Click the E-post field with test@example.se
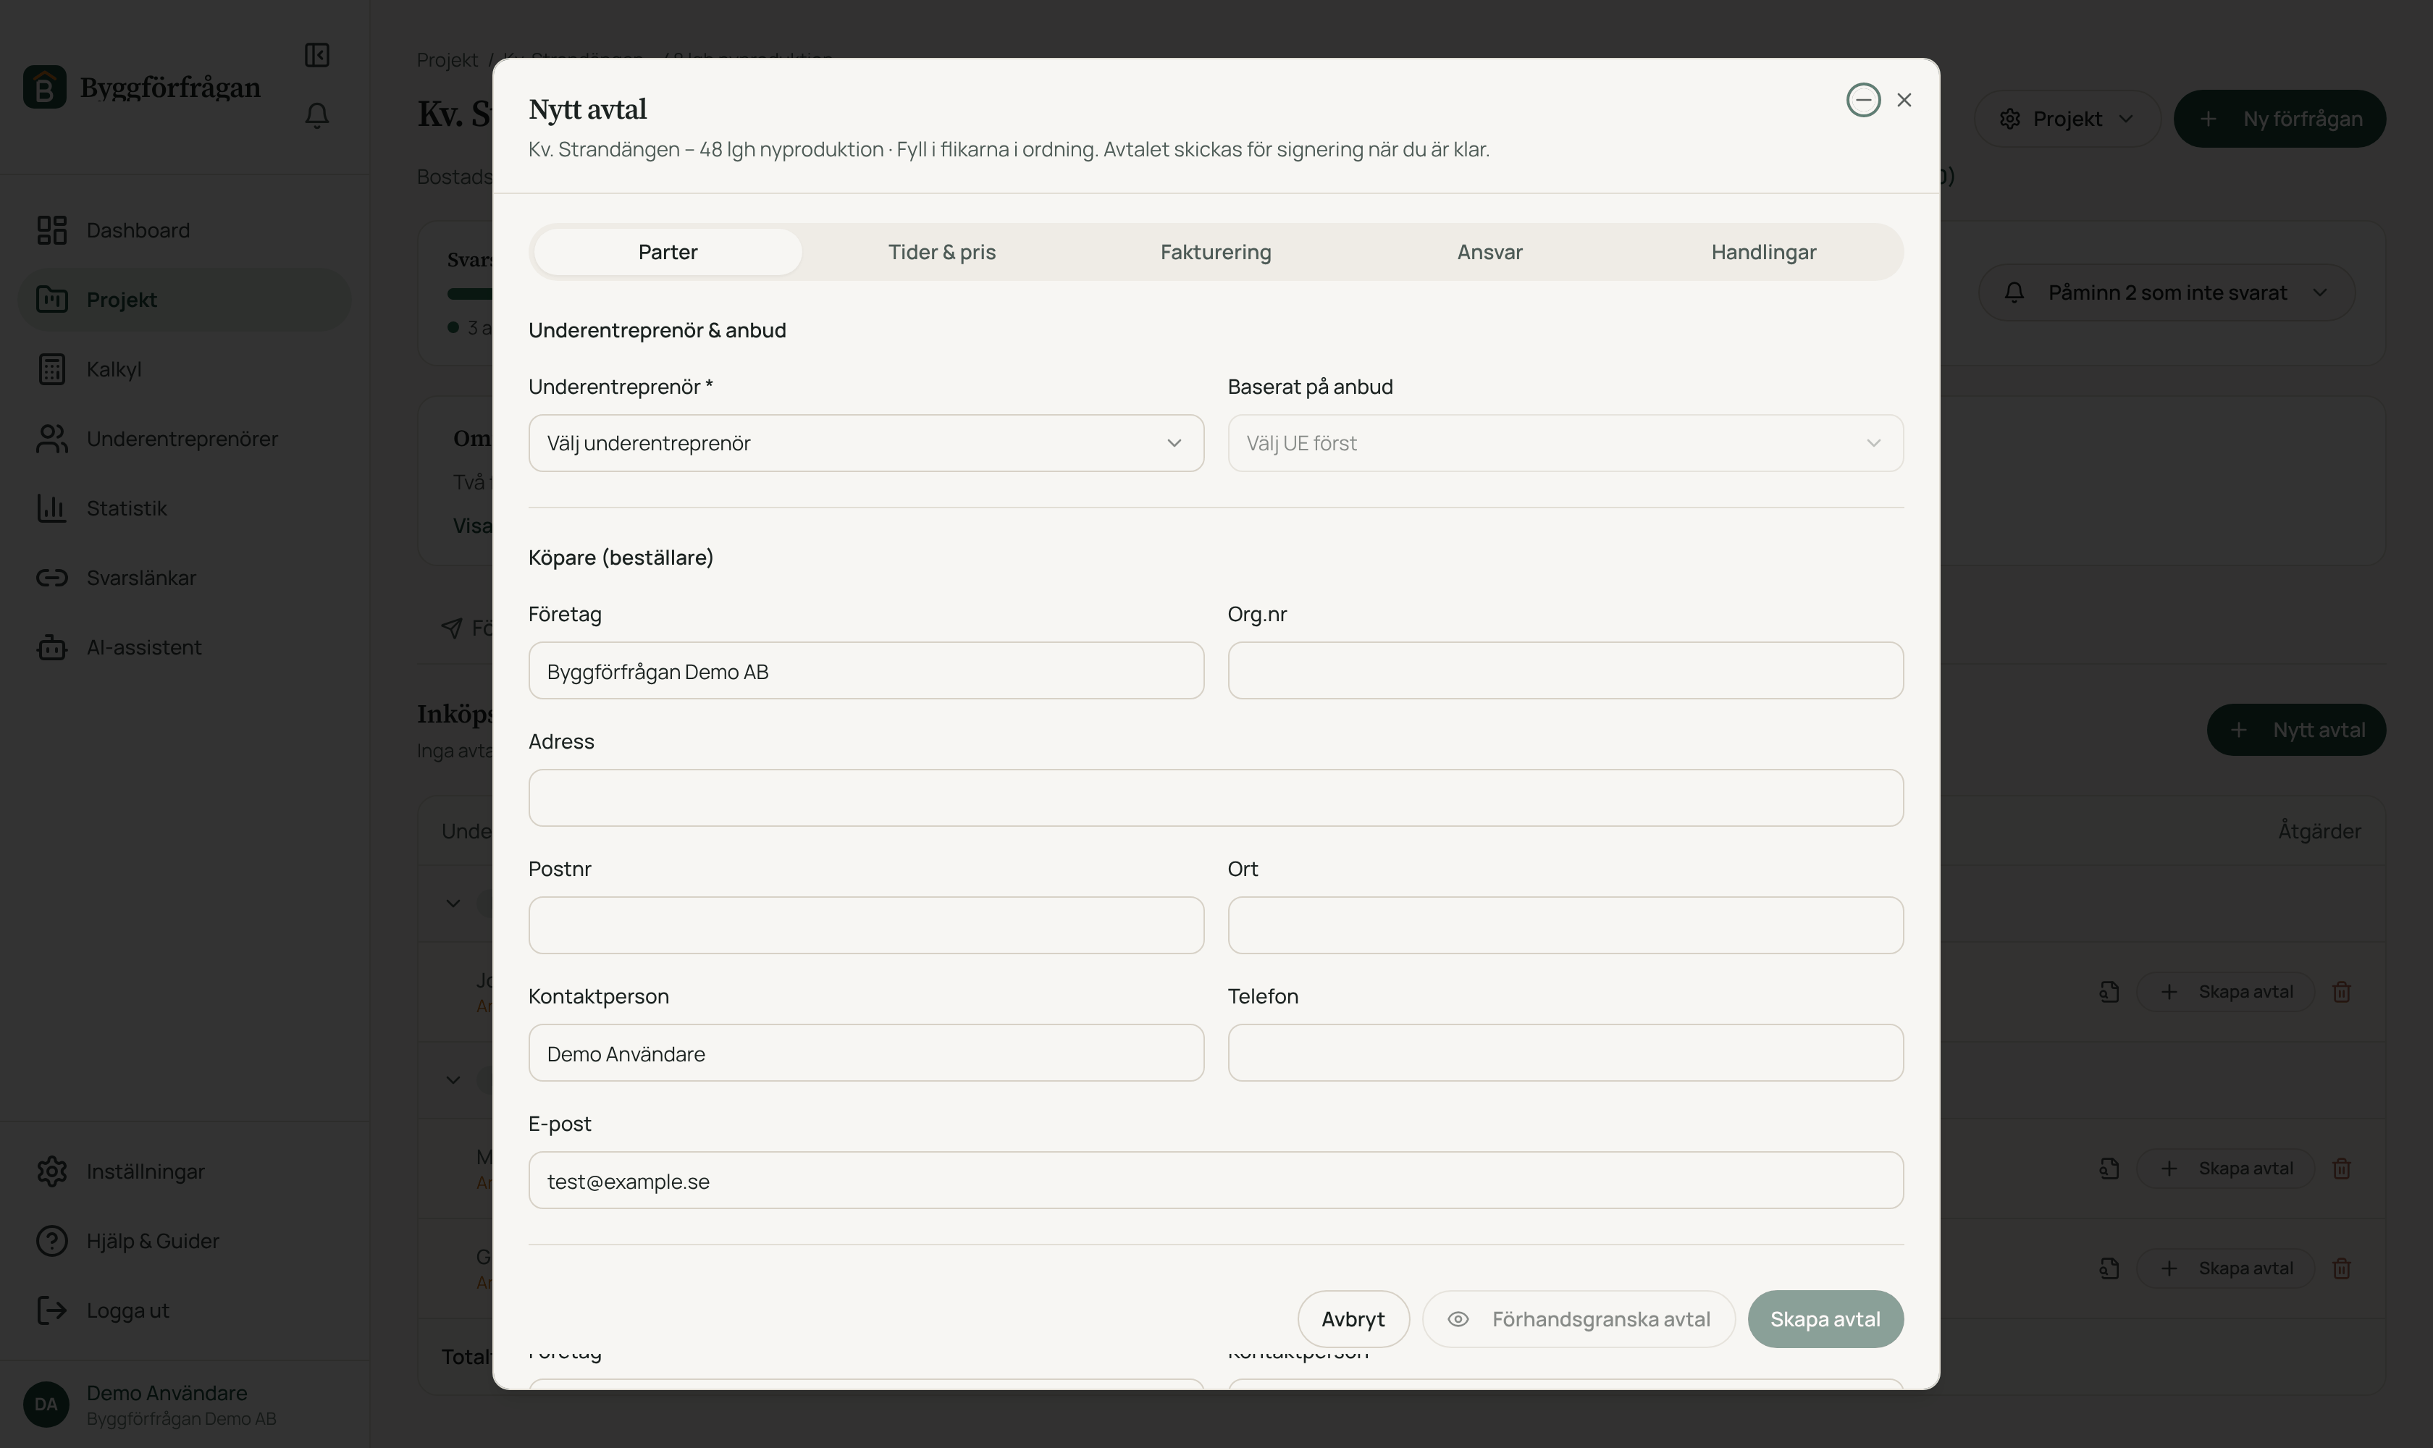The image size is (2433, 1448). 1216,1181
